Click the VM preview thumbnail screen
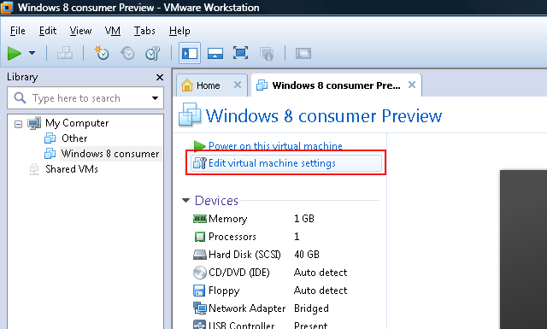Viewport: 547px width, 329px height. pyautogui.click(x=523, y=250)
